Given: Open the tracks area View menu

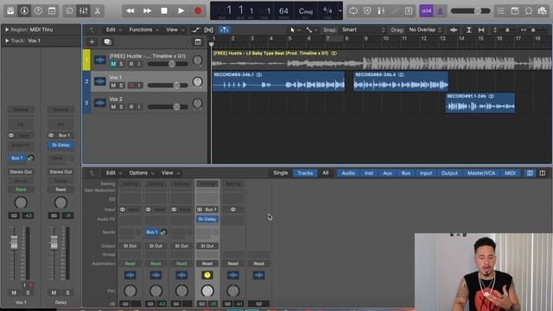Looking at the screenshot, I should tap(175, 29).
